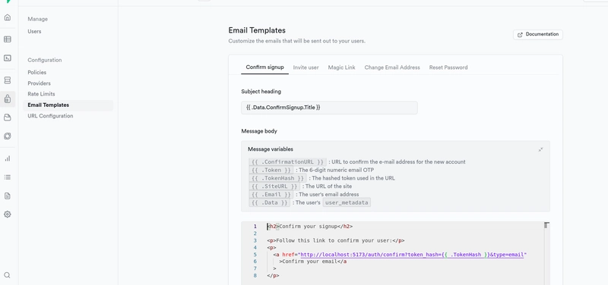Open the Edge Functions icon
The width and height of the screenshot is (608, 285).
8,136
